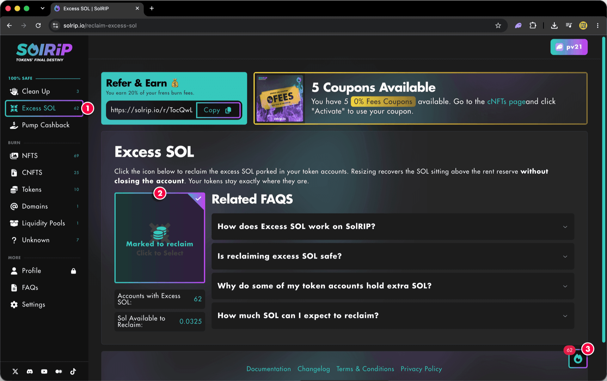Open the Unknown assets page

pyautogui.click(x=44, y=240)
